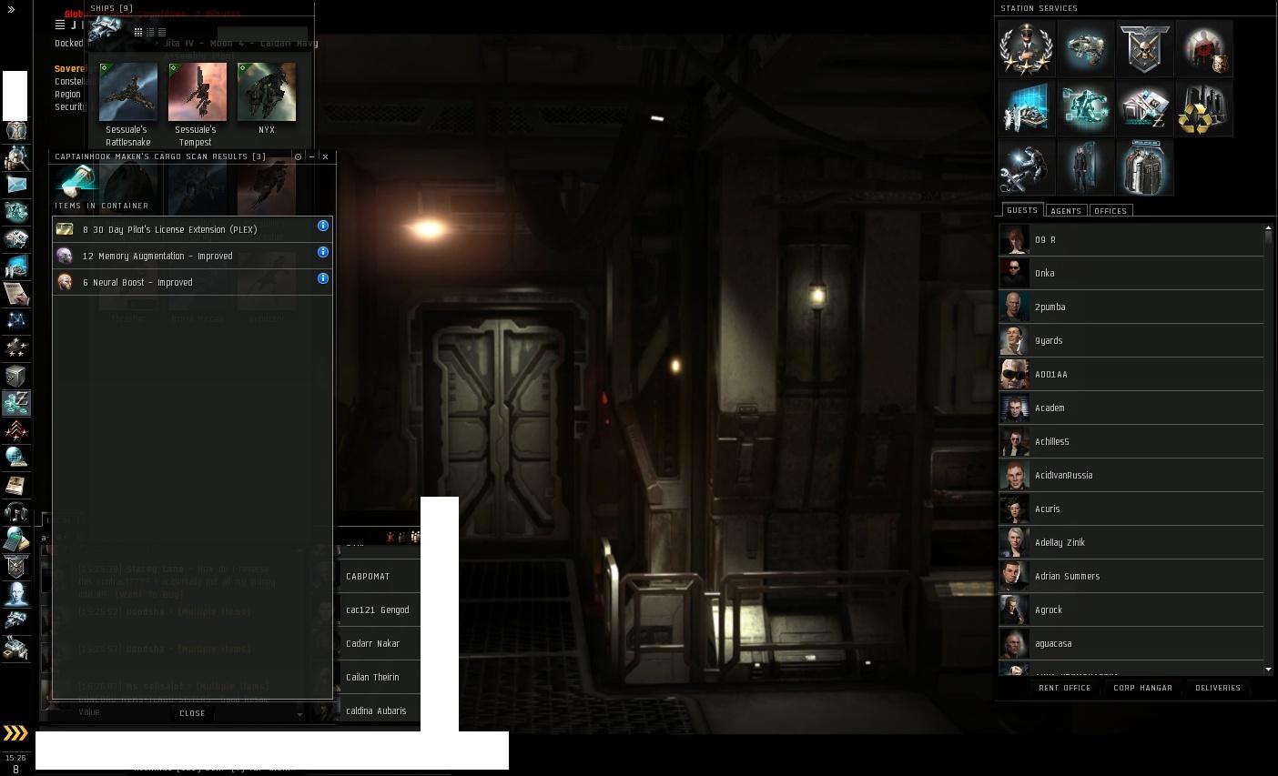Screen dimensions: 1278x776
Task: Open the red figure with badge station service
Action: point(1203,48)
